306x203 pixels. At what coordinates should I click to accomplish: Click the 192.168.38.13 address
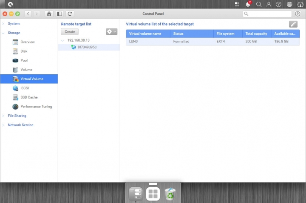click(79, 40)
